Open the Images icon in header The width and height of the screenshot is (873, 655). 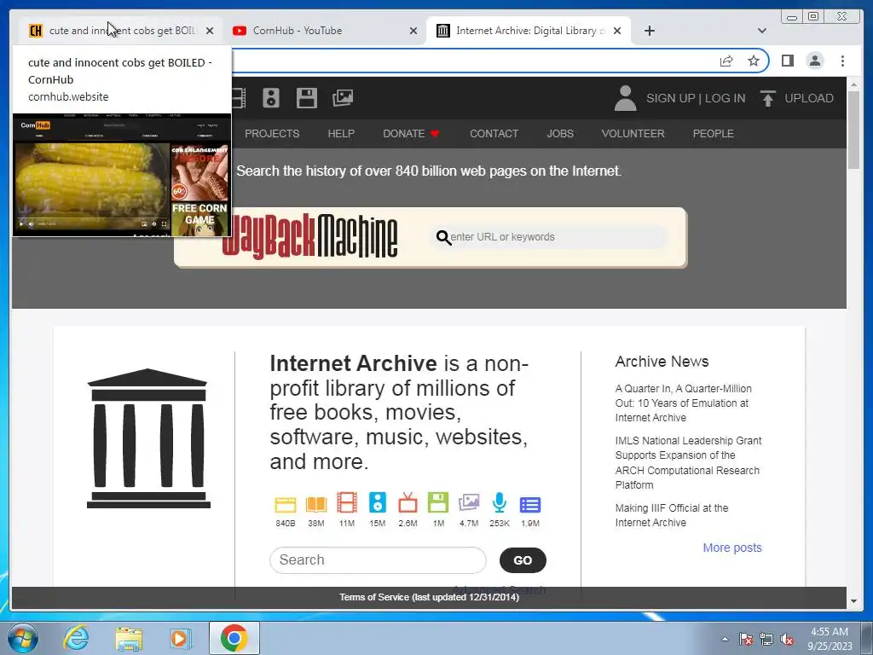[343, 98]
